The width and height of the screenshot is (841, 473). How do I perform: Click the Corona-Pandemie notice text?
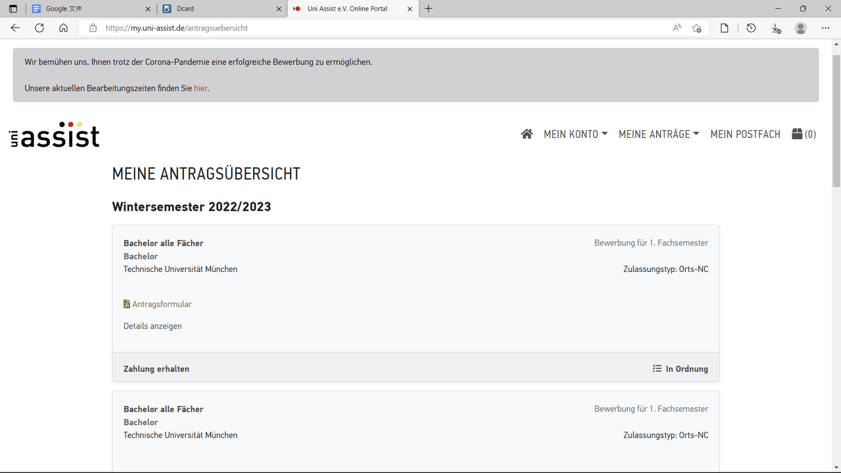tap(198, 62)
